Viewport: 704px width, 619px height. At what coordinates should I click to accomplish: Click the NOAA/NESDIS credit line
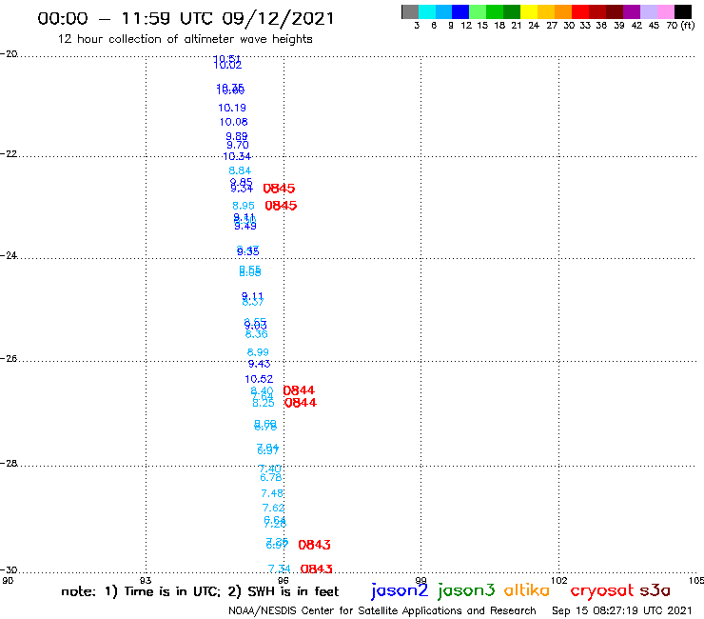pos(382,610)
